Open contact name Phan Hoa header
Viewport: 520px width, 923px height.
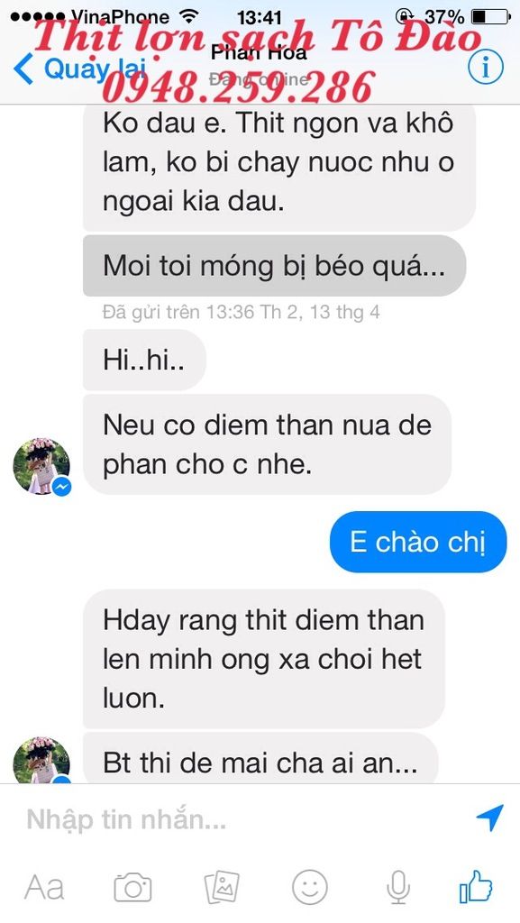point(259,53)
